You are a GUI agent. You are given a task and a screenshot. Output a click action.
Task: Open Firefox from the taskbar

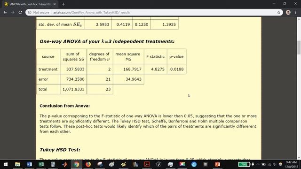click(x=88, y=164)
